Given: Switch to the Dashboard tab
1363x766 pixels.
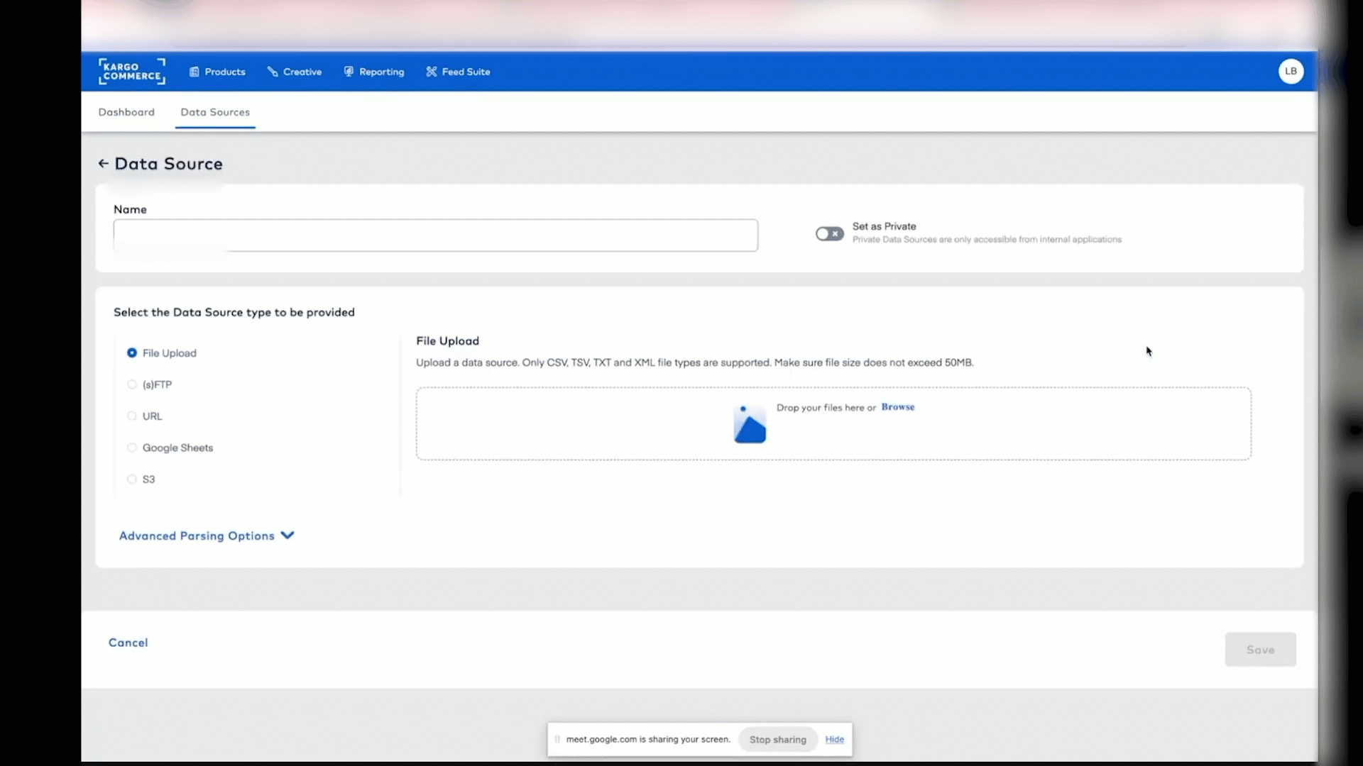Looking at the screenshot, I should [126, 111].
